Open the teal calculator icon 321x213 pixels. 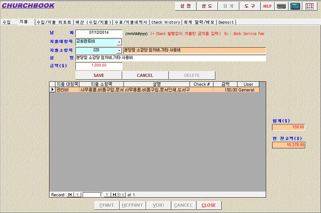point(295,6)
